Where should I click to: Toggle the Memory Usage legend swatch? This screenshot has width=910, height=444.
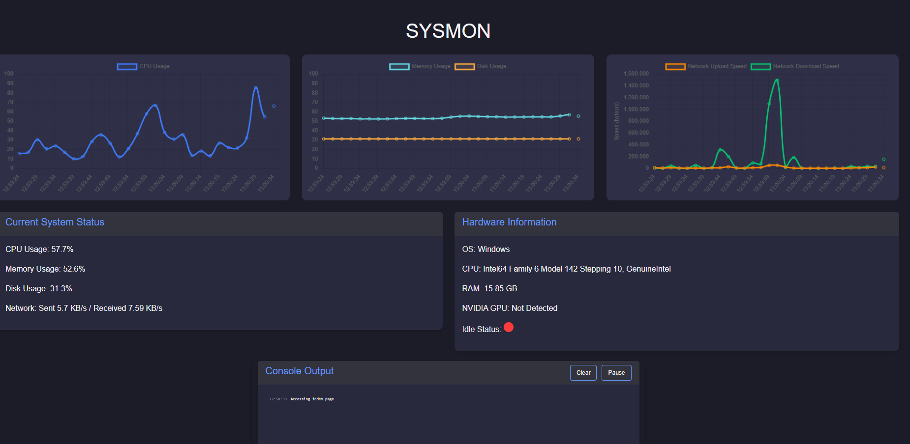coord(399,66)
